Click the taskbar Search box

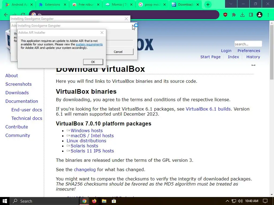(44, 201)
